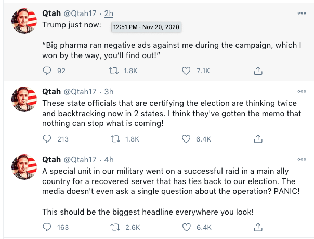The image size is (314, 239).
Task: Share the state officials tweet
Action: pos(258,138)
